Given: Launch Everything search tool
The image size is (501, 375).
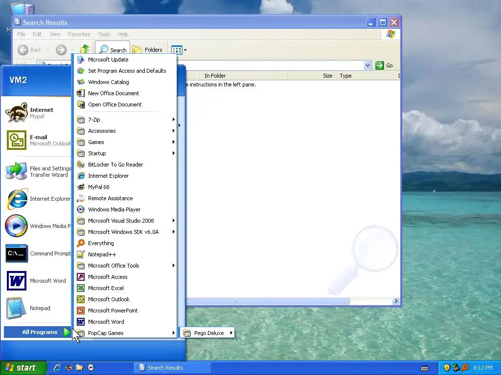Looking at the screenshot, I should coord(125,243).
